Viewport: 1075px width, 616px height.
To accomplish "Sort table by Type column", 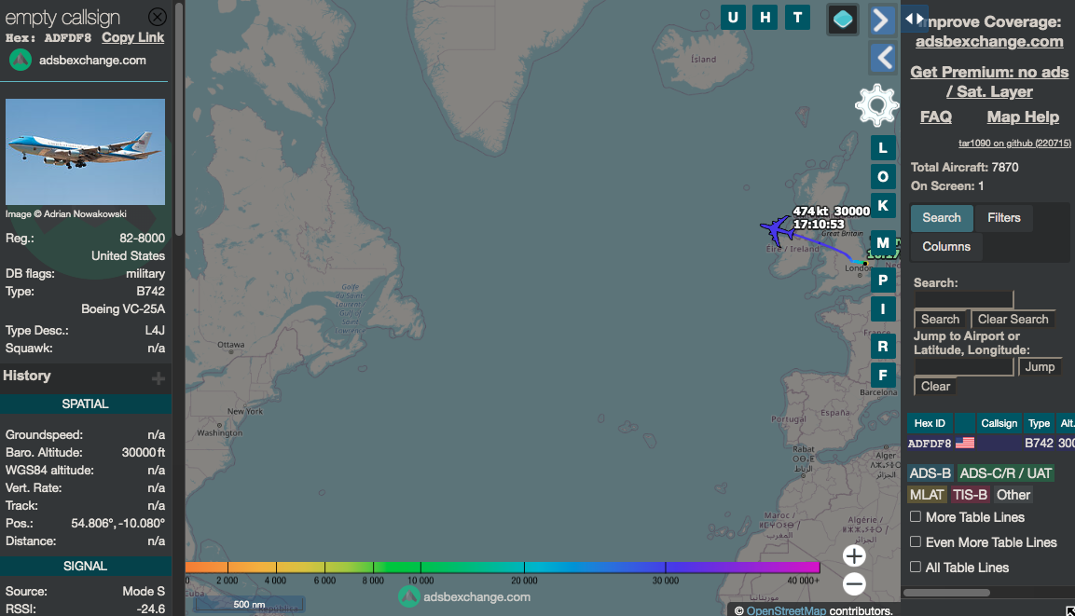I will pos(1039,423).
